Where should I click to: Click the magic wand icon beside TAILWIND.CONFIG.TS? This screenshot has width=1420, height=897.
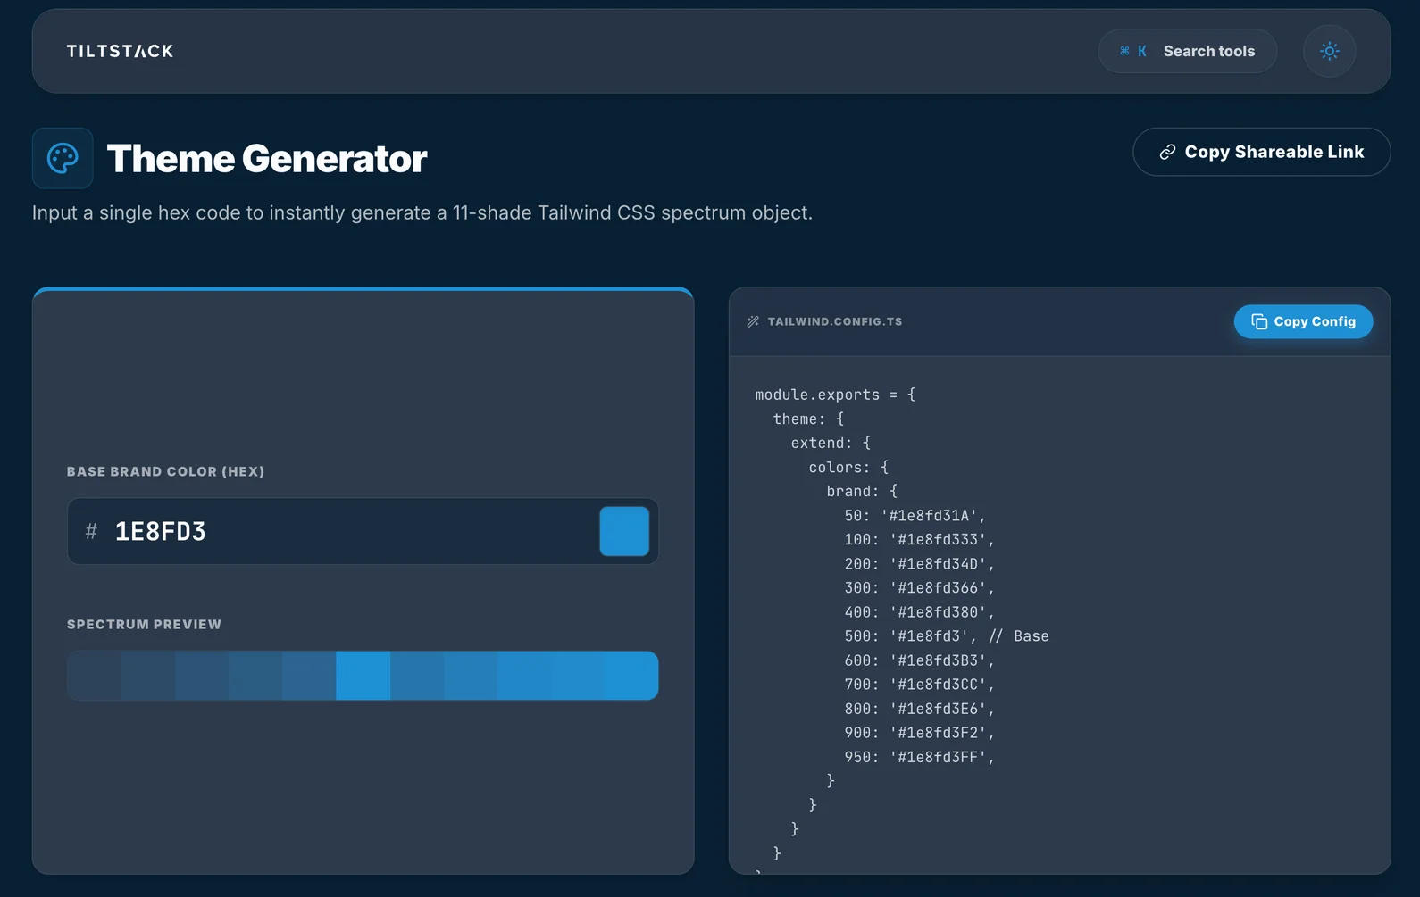coord(753,322)
